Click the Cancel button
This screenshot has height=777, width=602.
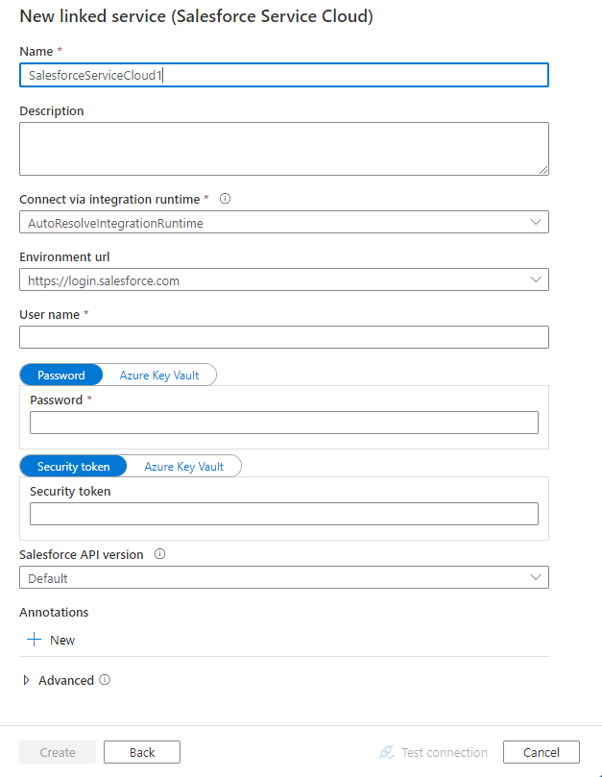[541, 752]
